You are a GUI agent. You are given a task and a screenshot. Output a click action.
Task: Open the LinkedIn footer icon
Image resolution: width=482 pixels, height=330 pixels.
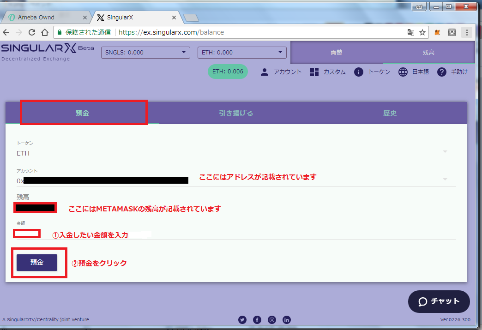point(287,320)
